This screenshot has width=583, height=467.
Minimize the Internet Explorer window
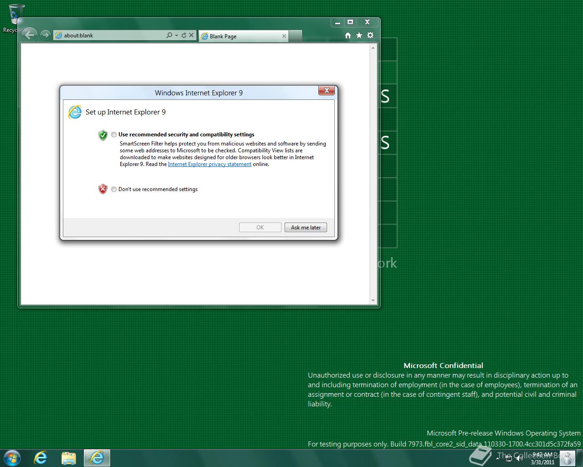pyautogui.click(x=338, y=22)
